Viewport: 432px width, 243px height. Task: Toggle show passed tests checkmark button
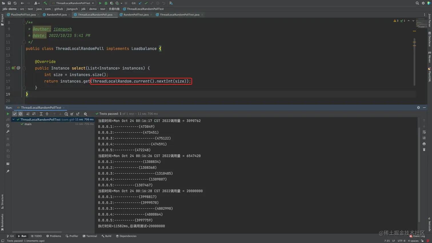click(15, 114)
